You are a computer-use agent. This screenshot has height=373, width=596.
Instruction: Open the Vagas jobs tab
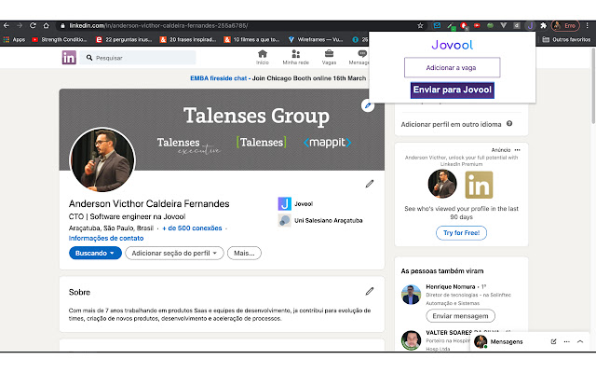click(329, 58)
